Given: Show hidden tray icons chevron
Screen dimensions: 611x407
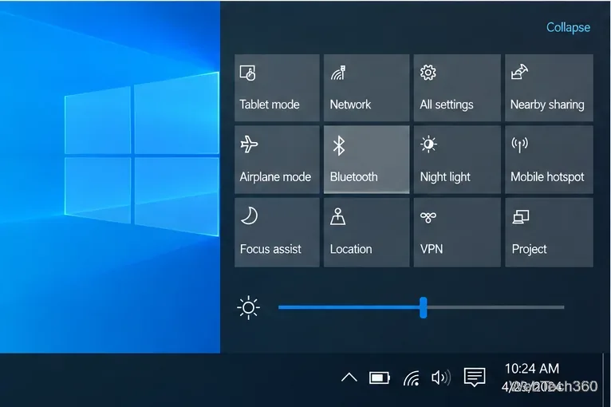Looking at the screenshot, I should point(349,377).
